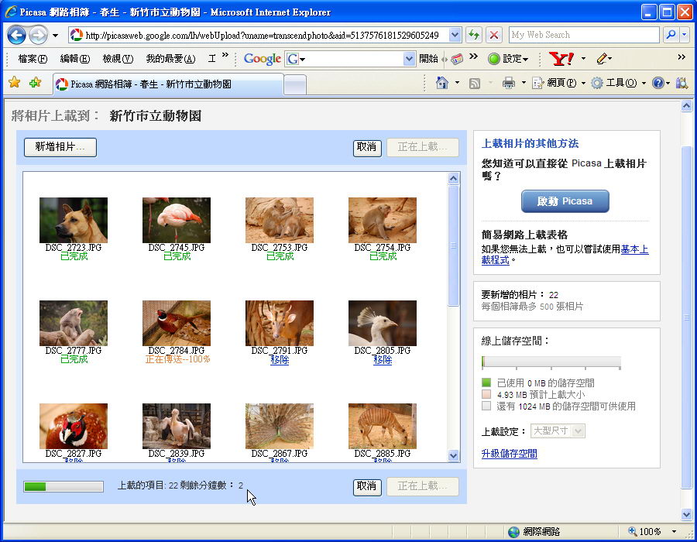Select the DSC_2745.JPG flamingo thumbnail
697x542 pixels.
point(177,221)
